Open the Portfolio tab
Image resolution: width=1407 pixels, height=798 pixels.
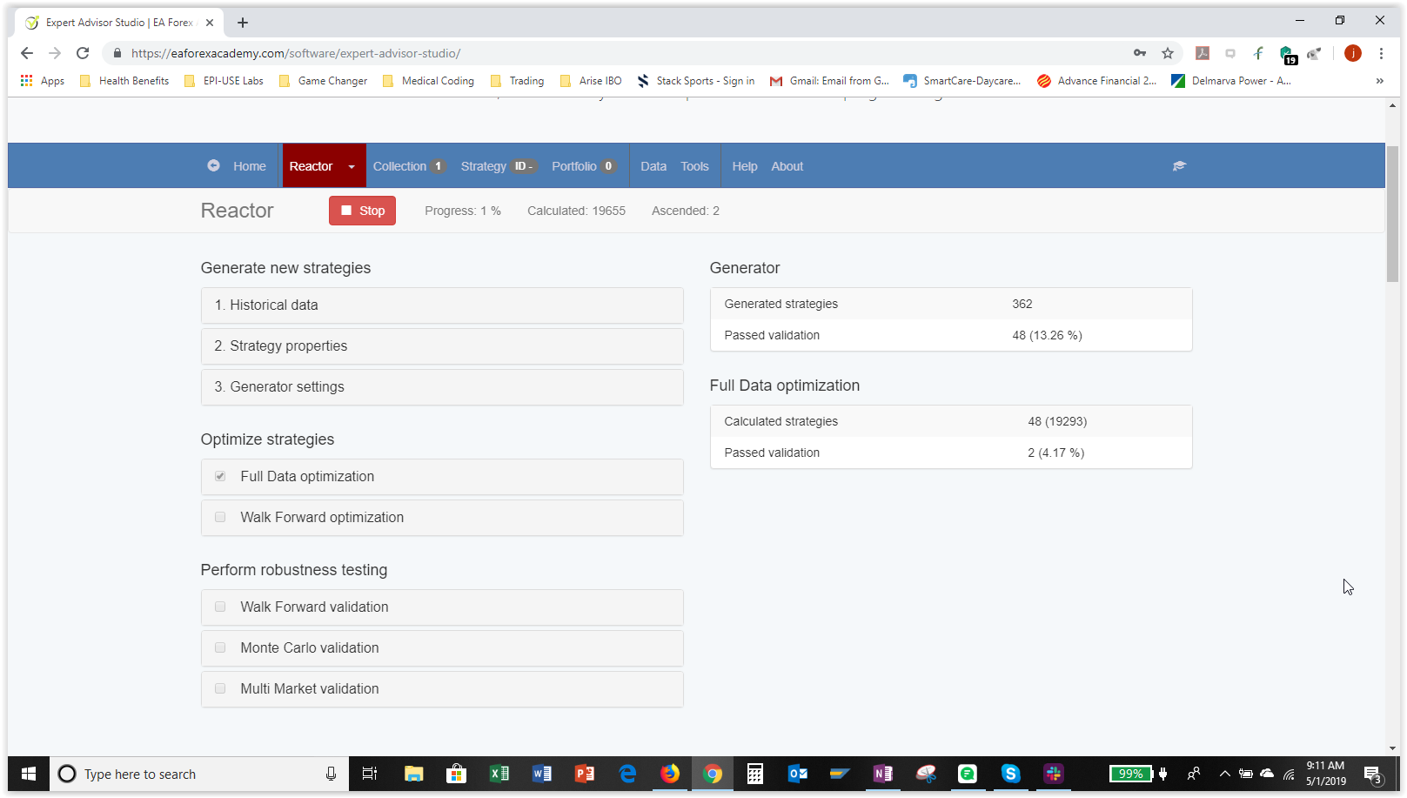coord(583,166)
